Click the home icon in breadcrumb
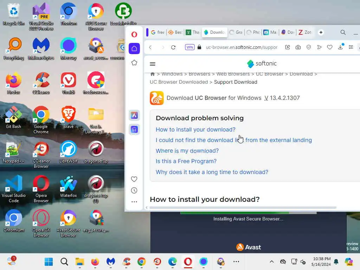Viewport: 360px width, 270px height. click(x=153, y=74)
